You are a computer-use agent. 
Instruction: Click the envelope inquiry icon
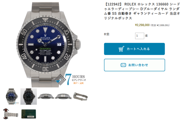coord(123,65)
